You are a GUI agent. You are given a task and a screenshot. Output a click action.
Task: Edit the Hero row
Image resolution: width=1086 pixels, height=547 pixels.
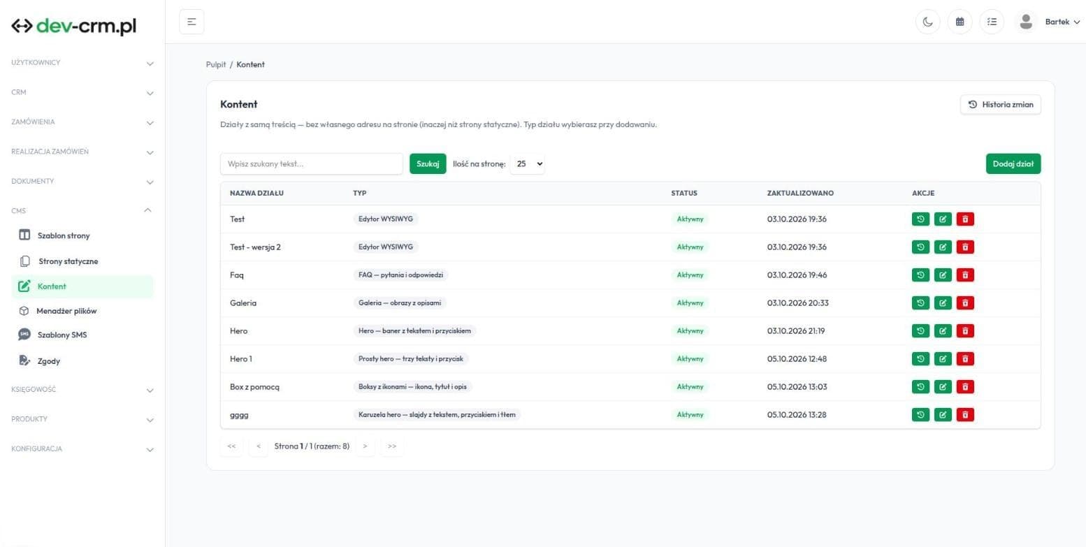[943, 331]
